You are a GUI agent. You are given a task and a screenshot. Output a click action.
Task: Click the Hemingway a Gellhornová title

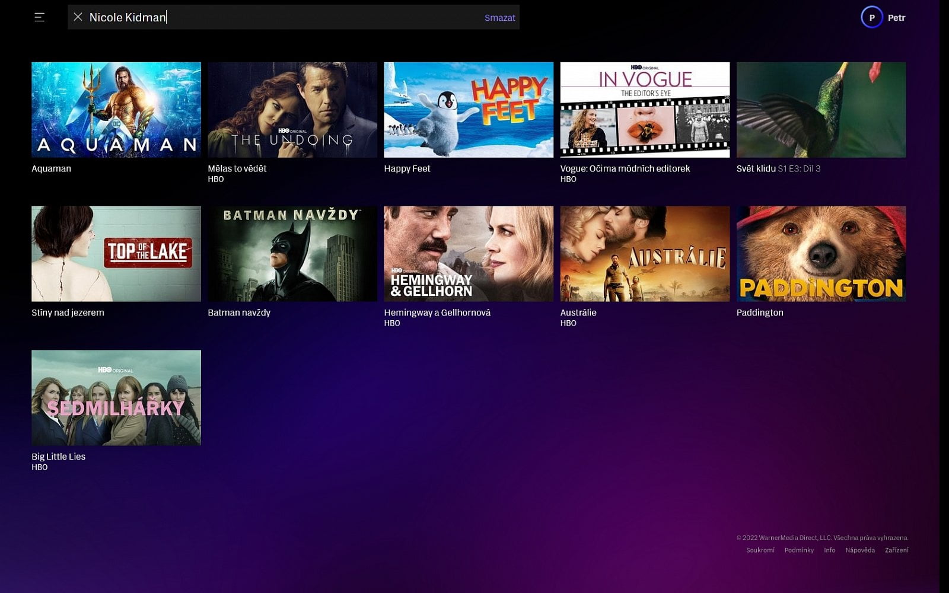pos(437,313)
